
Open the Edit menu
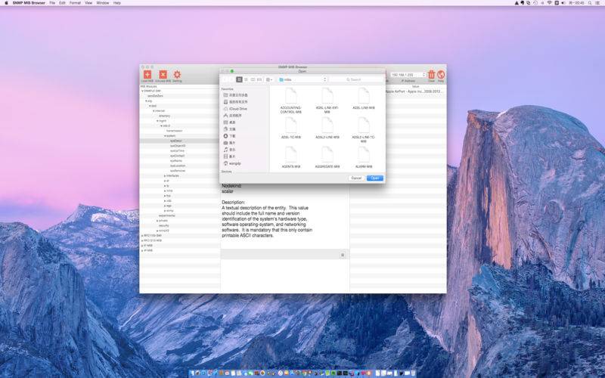62,3
